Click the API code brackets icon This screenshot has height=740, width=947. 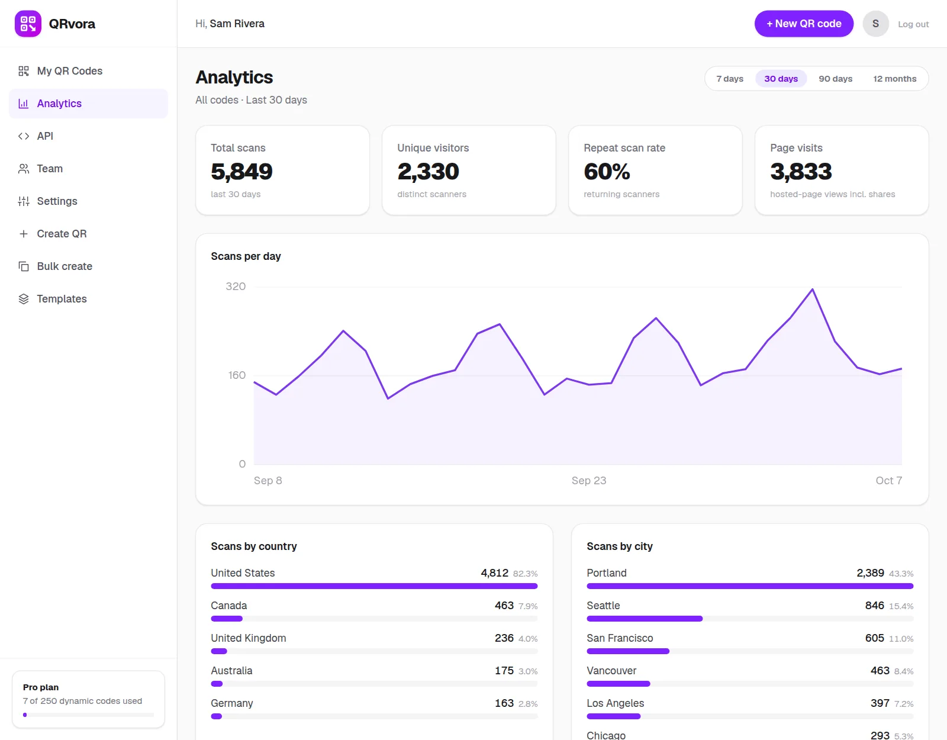point(24,136)
